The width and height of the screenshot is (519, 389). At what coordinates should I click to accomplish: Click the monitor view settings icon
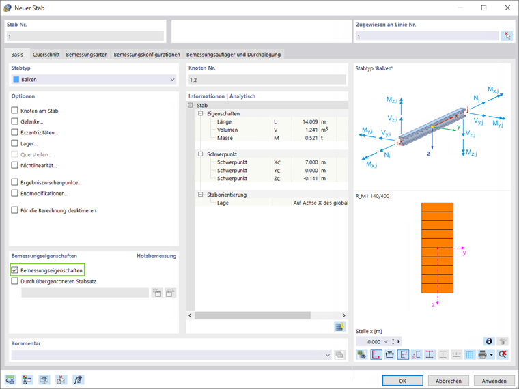(44, 379)
